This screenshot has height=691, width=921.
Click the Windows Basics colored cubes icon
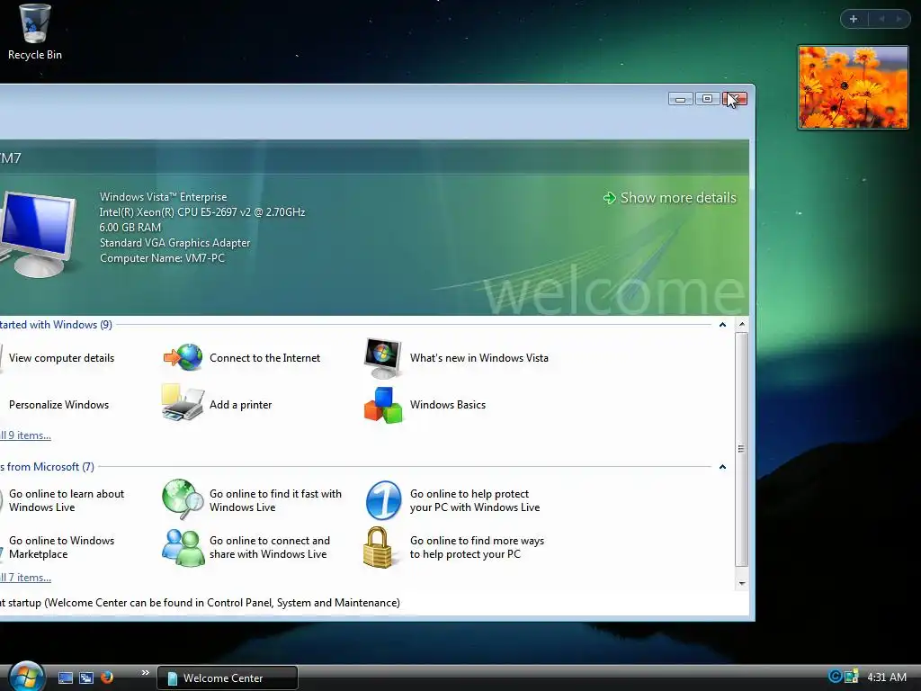coord(383,405)
